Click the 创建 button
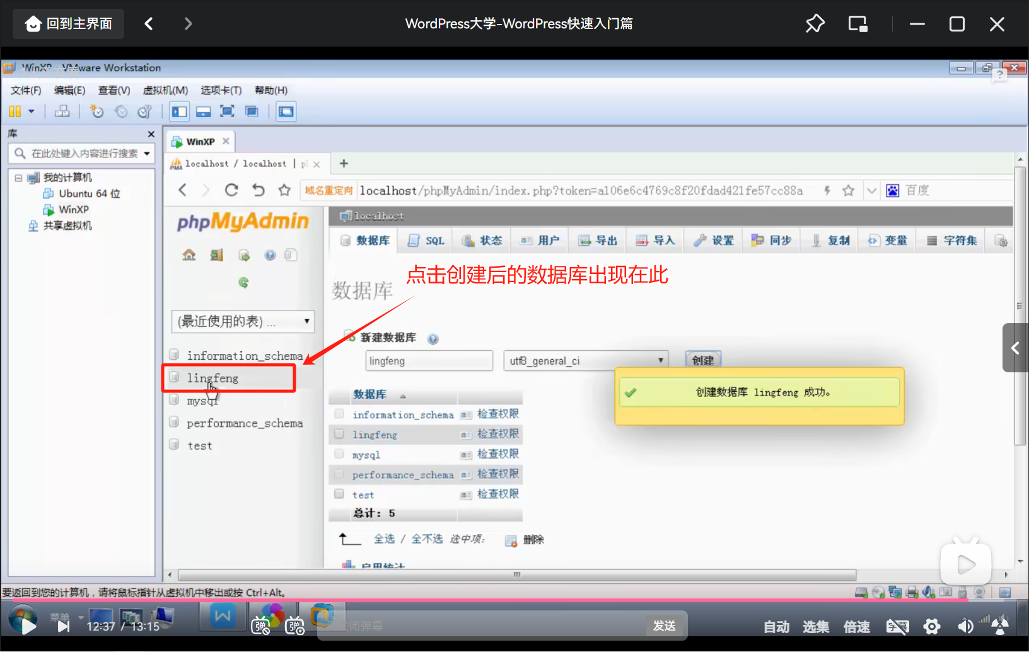 tap(703, 360)
